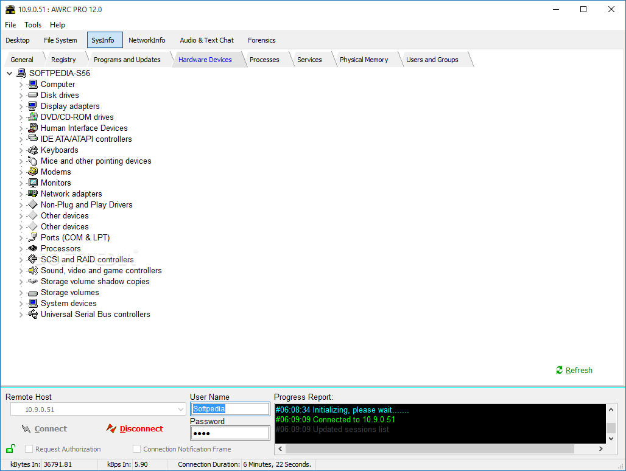Click the Keyboards icon

point(33,150)
